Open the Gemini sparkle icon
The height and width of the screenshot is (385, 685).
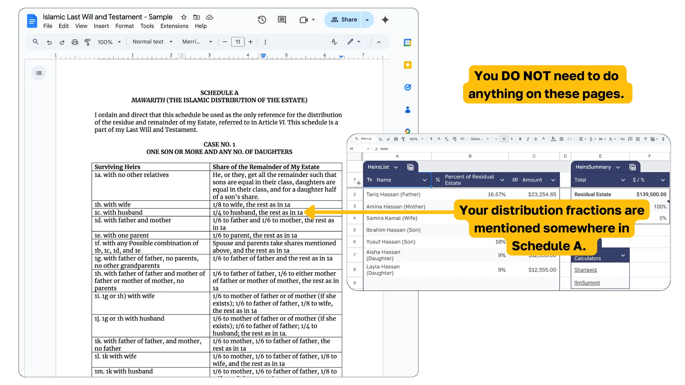point(385,20)
